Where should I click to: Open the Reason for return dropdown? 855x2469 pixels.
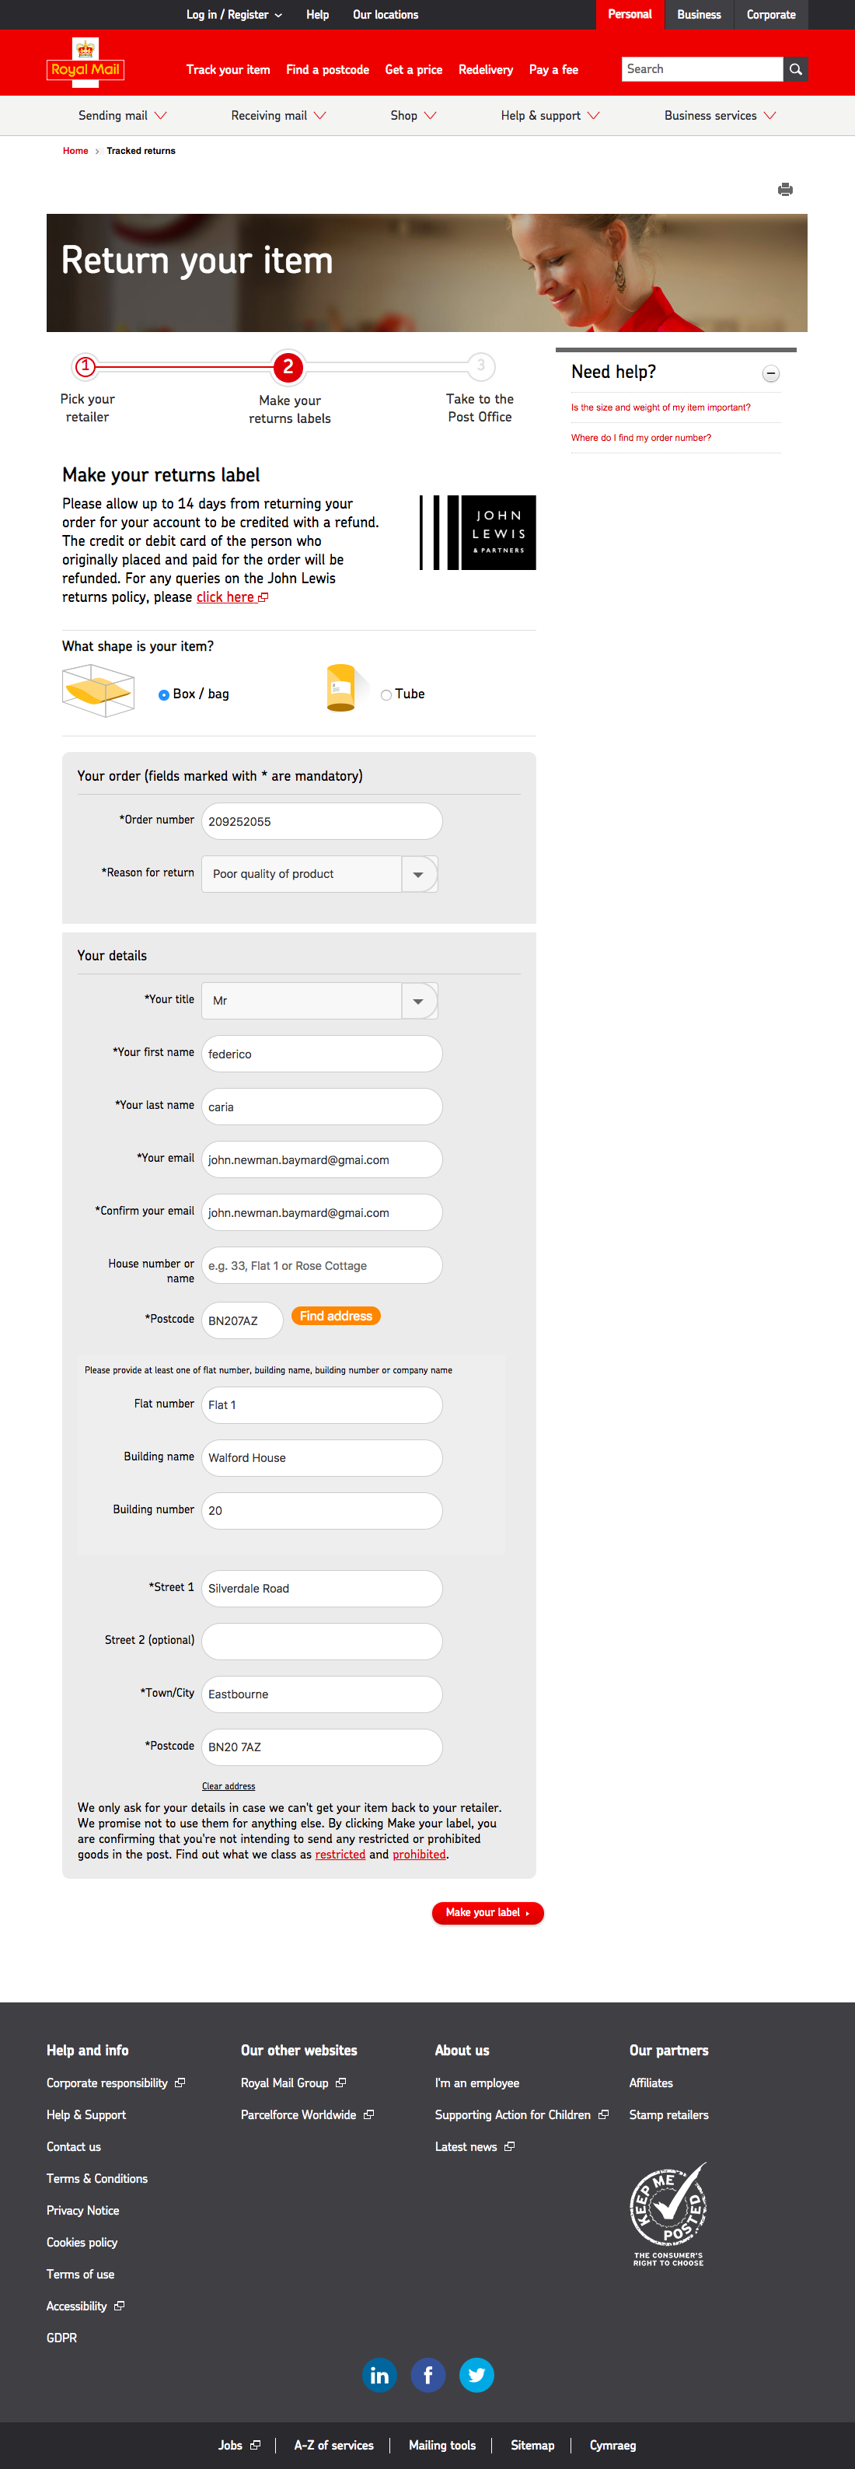[x=419, y=873]
